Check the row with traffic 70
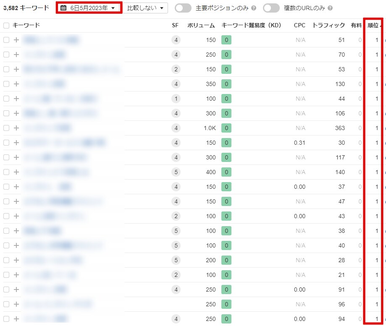Image resolution: width=386 pixels, height=326 pixels. (x=6, y=55)
